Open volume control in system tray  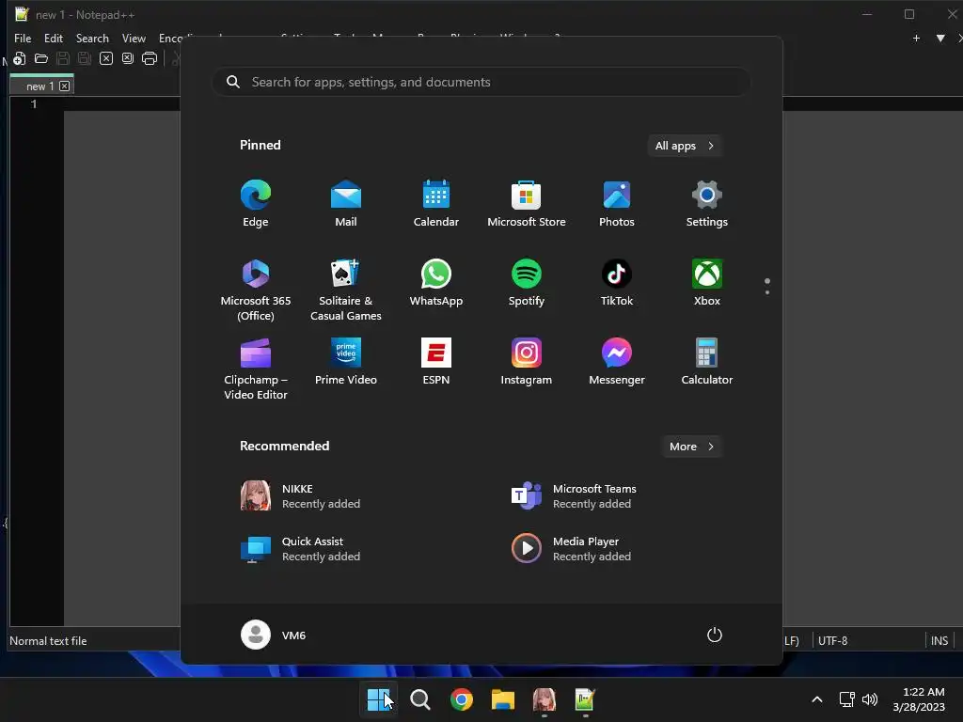[870, 699]
